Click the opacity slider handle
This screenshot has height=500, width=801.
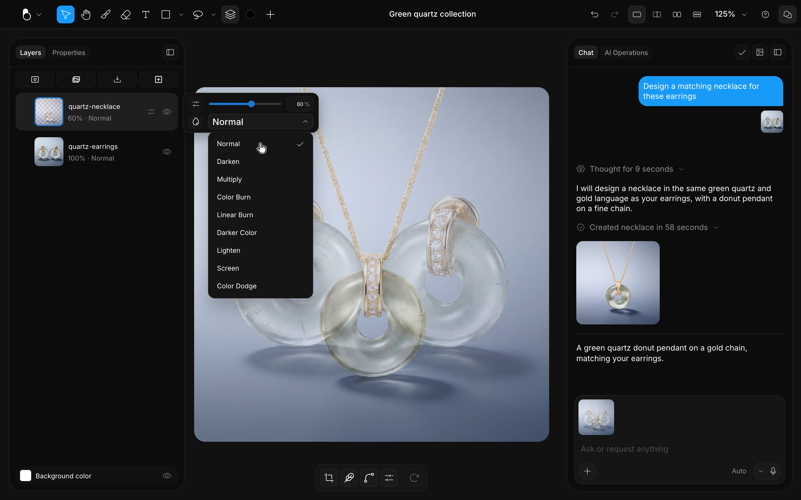tap(251, 104)
